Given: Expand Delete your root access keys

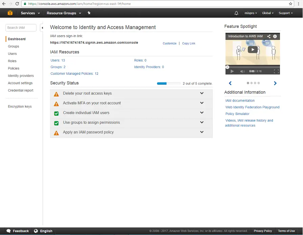Looking at the screenshot, I should (x=202, y=94).
